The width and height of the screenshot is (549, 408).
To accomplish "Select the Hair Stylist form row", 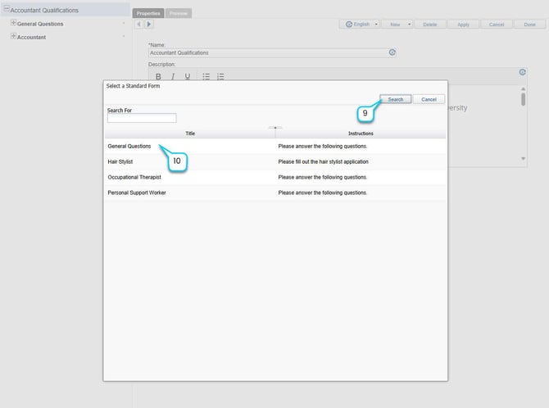I will pos(120,161).
